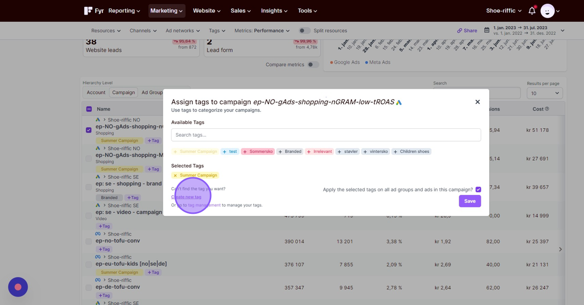Open the Resources filter dropdown
The height and width of the screenshot is (305, 584).
pyautogui.click(x=106, y=31)
